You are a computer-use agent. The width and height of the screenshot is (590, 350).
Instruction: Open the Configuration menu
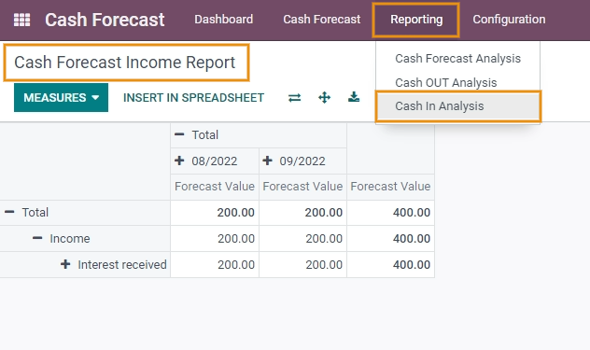pos(509,20)
